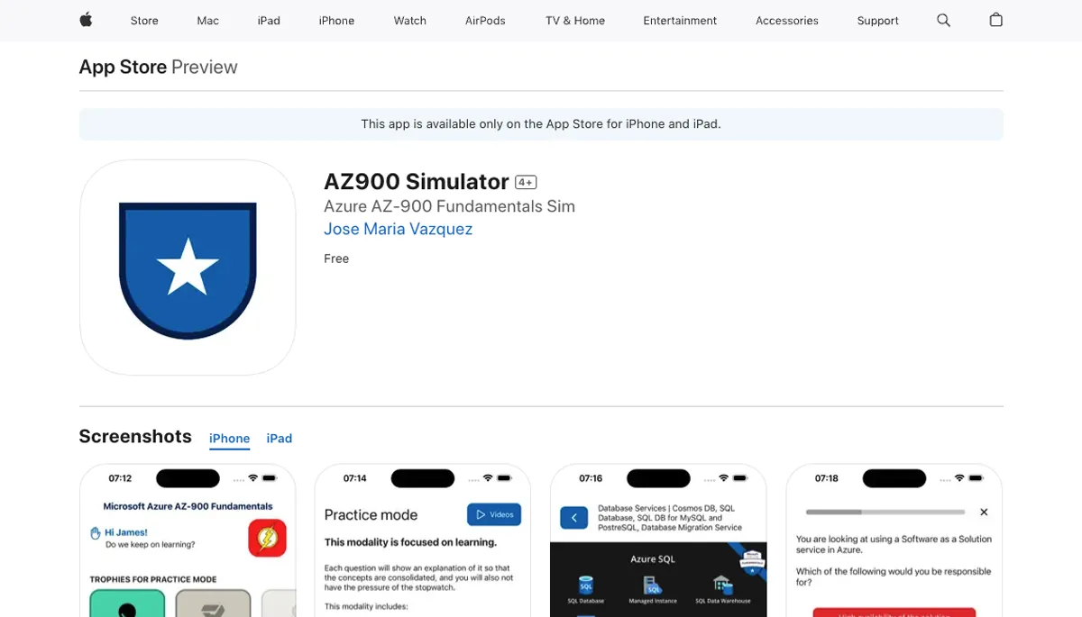1082x617 pixels.
Task: Click the question progress bar in fourth screenshot
Action: click(885, 512)
